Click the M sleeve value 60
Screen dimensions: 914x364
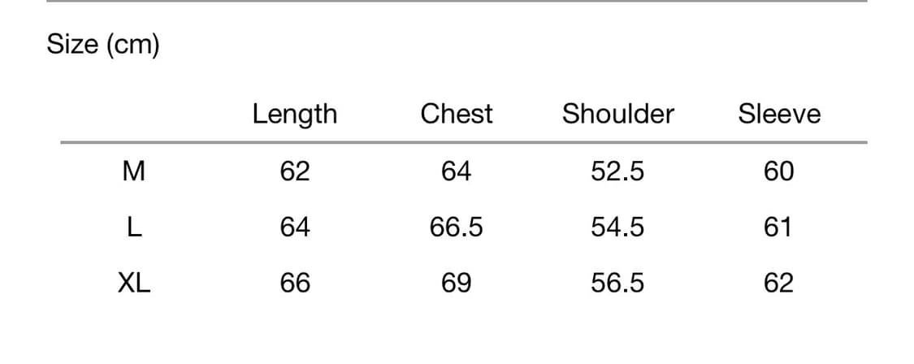click(x=779, y=171)
